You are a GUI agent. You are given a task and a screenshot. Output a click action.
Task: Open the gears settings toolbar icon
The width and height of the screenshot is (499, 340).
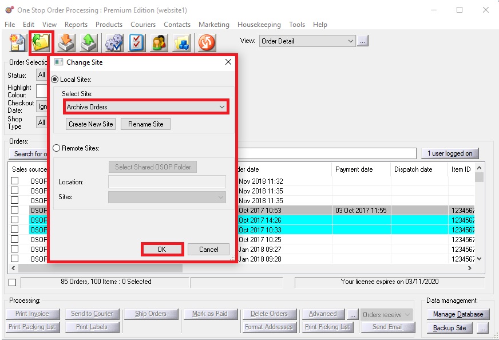(114, 42)
